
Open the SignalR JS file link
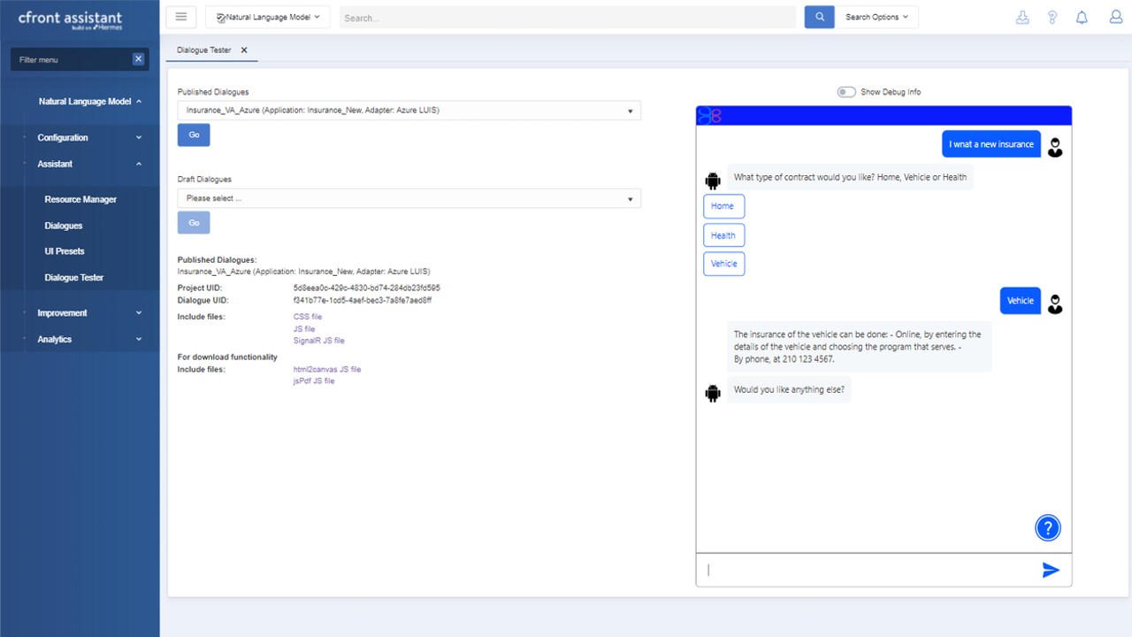(319, 341)
